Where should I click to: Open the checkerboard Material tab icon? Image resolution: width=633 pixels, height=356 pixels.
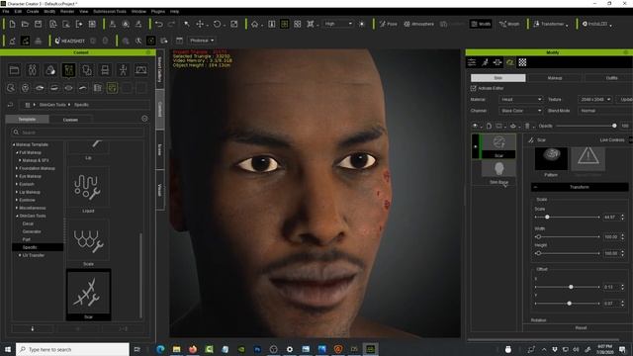522,62
